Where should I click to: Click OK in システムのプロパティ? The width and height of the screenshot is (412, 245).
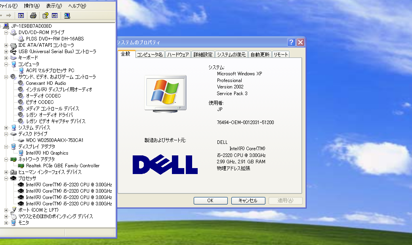(210, 201)
